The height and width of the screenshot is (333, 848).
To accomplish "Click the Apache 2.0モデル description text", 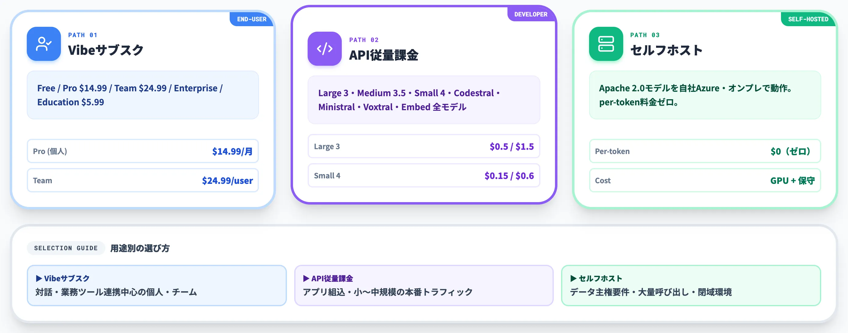I will pos(696,95).
